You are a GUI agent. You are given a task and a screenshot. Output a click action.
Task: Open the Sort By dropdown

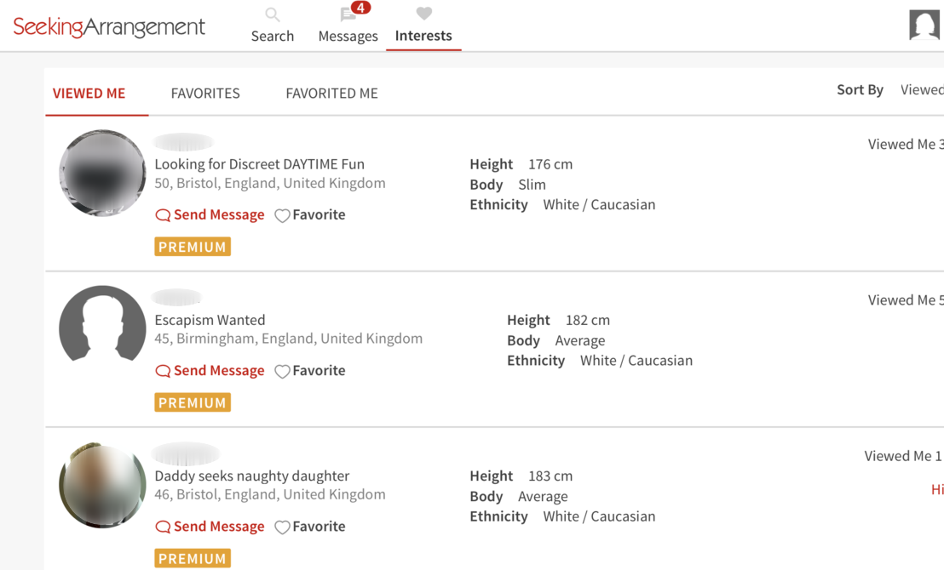click(920, 90)
